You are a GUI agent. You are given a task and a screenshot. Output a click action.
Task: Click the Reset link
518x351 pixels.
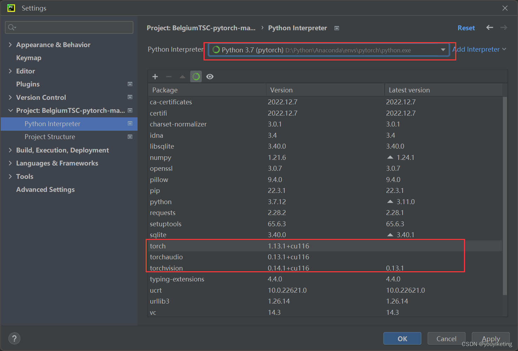coord(466,28)
